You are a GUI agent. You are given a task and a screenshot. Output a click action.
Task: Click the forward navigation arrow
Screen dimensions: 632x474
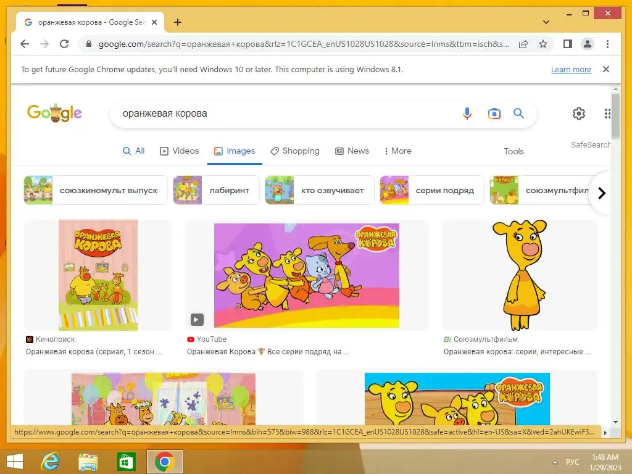(x=44, y=44)
